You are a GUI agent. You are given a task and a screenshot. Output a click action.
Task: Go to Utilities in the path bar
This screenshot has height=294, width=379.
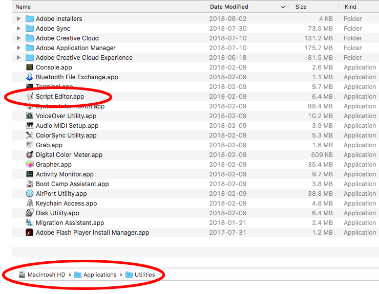(144, 275)
